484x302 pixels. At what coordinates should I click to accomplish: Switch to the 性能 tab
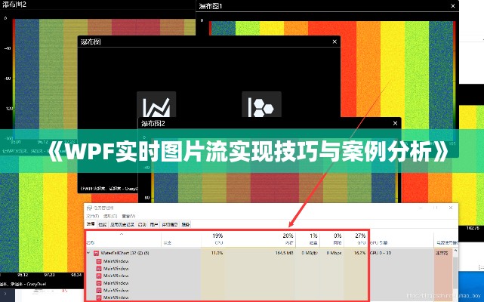(x=103, y=224)
